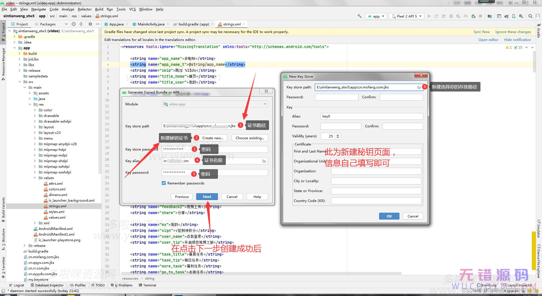This screenshot has height=296, width=542.
Task: Increase the Validity years spinner value
Action: (x=338, y=135)
